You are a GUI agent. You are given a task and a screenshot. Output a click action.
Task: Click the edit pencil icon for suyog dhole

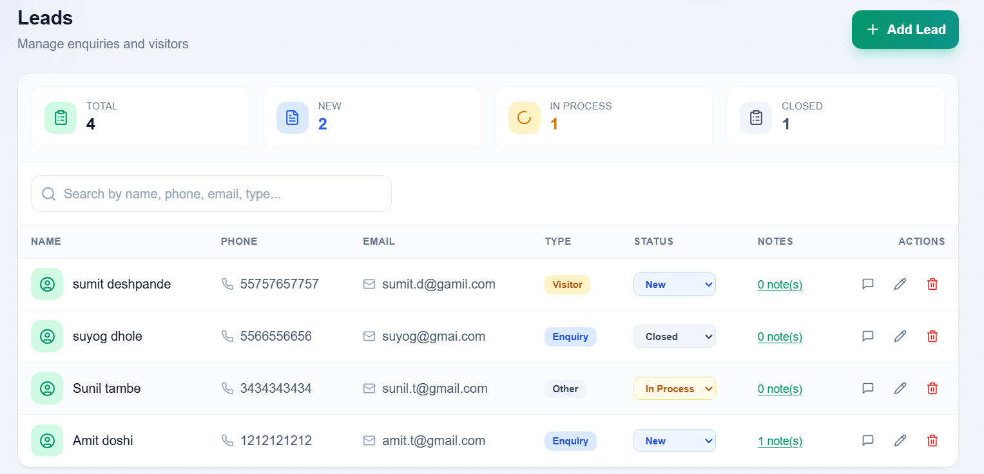(x=900, y=336)
